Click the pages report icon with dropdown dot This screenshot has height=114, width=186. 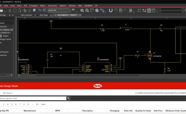(131, 10)
